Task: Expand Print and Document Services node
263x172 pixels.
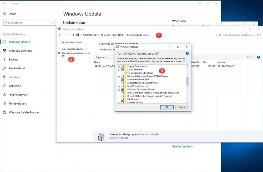Action: click(x=119, y=90)
